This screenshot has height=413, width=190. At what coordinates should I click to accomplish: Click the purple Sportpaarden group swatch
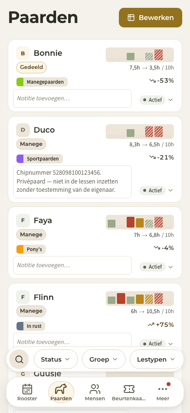click(20, 159)
